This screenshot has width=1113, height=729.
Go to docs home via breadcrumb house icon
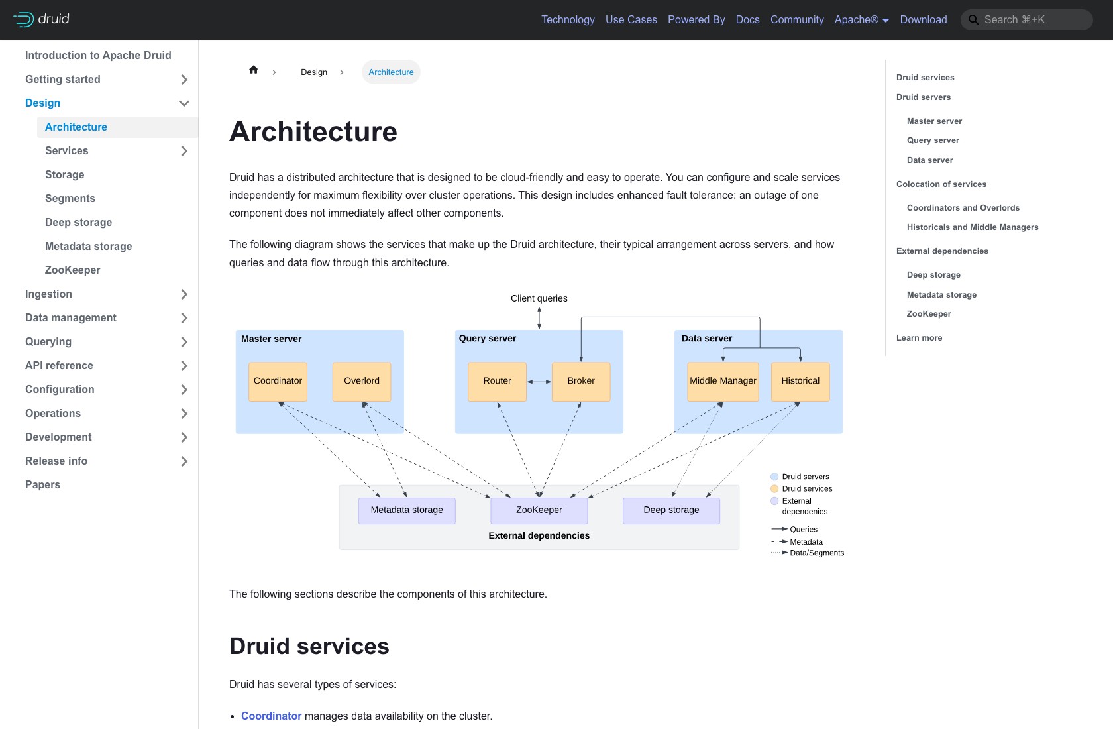[x=254, y=70]
